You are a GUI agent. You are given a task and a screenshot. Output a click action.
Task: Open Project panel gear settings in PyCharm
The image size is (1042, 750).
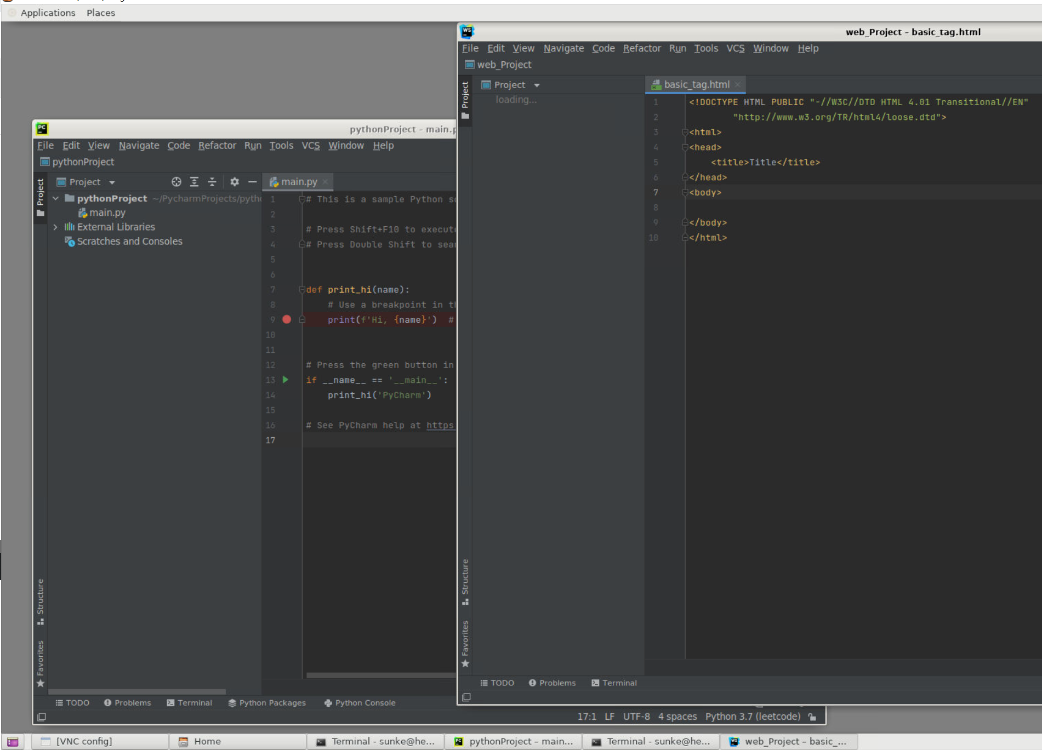235,182
